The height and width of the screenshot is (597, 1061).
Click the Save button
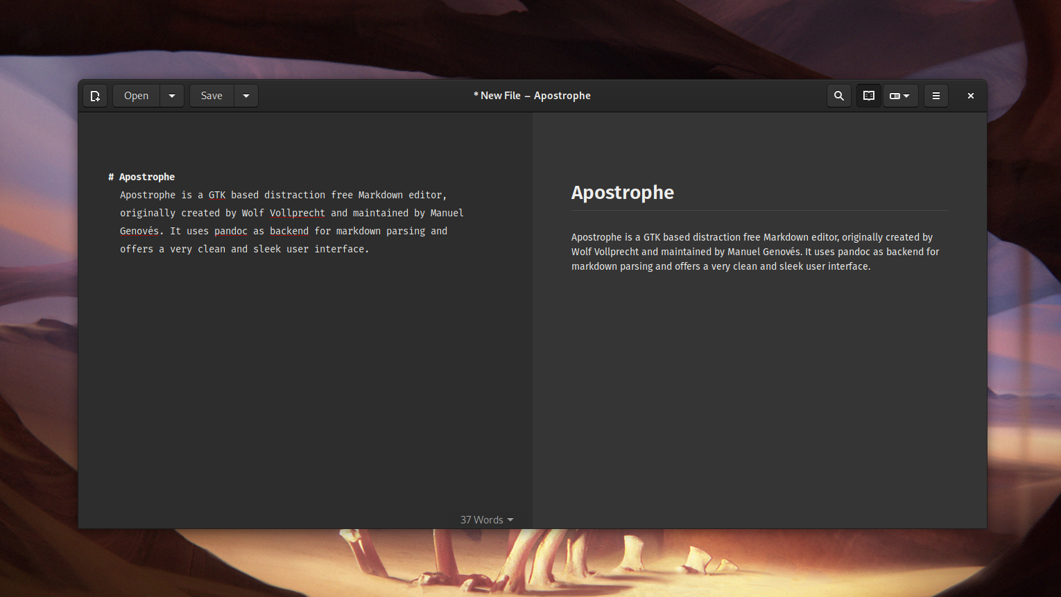[x=212, y=96]
